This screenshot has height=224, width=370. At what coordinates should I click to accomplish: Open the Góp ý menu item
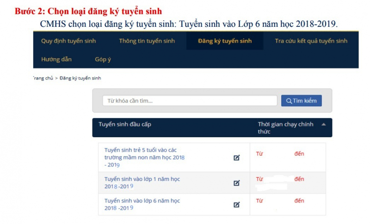pyautogui.click(x=103, y=60)
